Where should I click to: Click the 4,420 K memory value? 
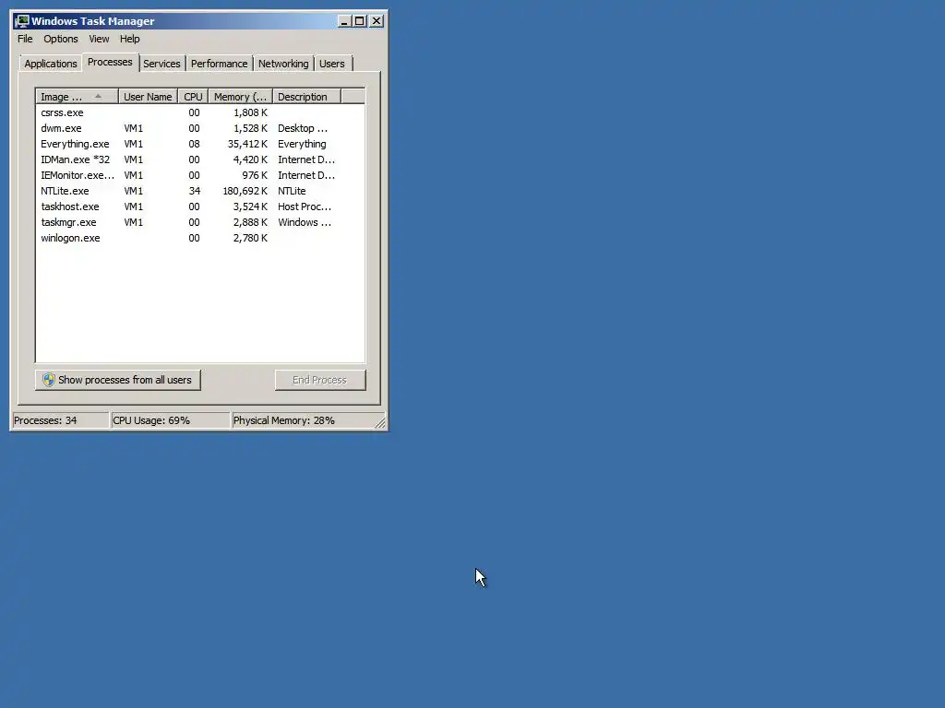pos(250,159)
